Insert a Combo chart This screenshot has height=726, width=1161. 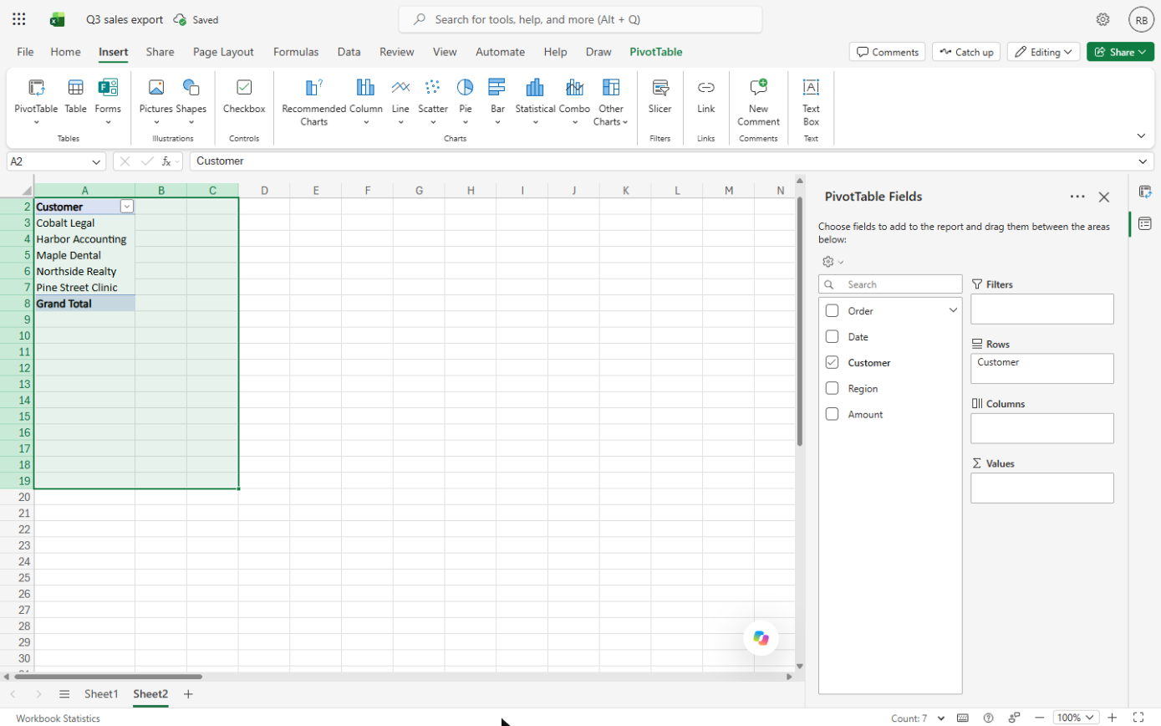[x=574, y=100]
